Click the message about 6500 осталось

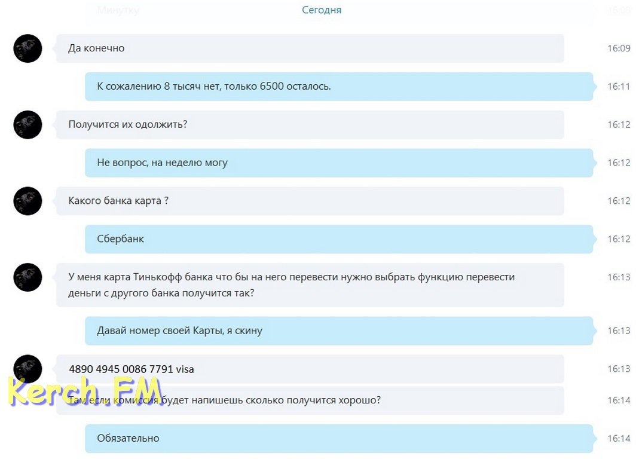point(338,87)
